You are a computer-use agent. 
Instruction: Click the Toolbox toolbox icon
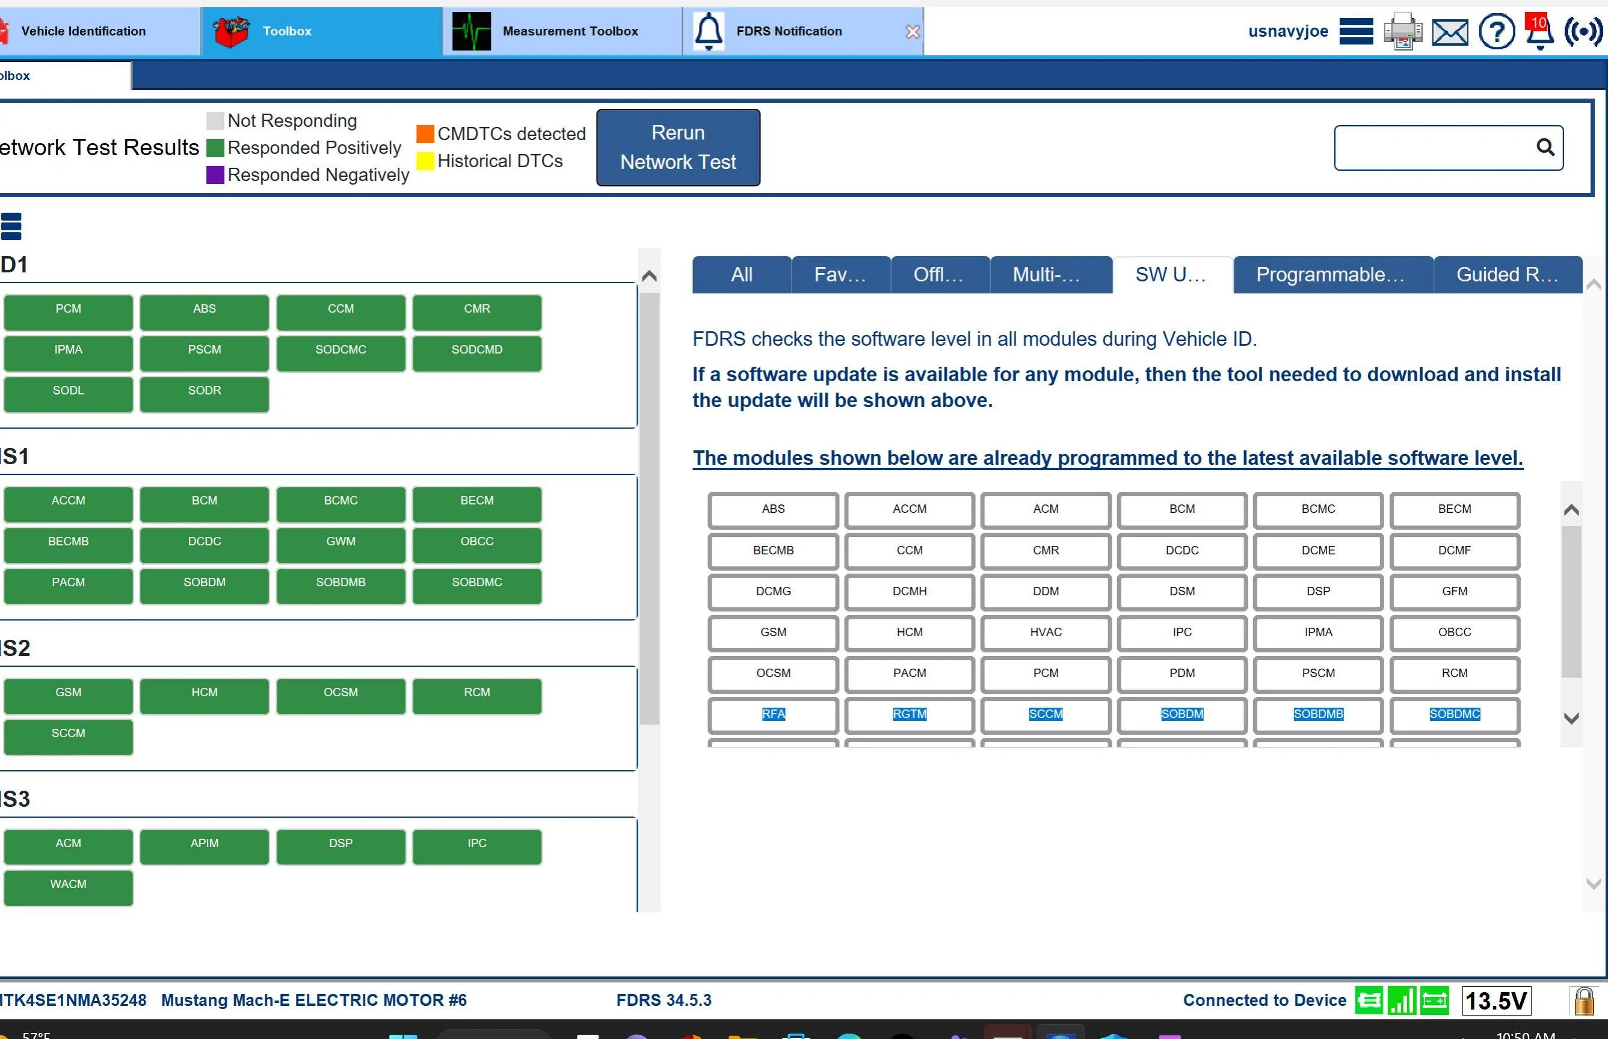point(231,31)
